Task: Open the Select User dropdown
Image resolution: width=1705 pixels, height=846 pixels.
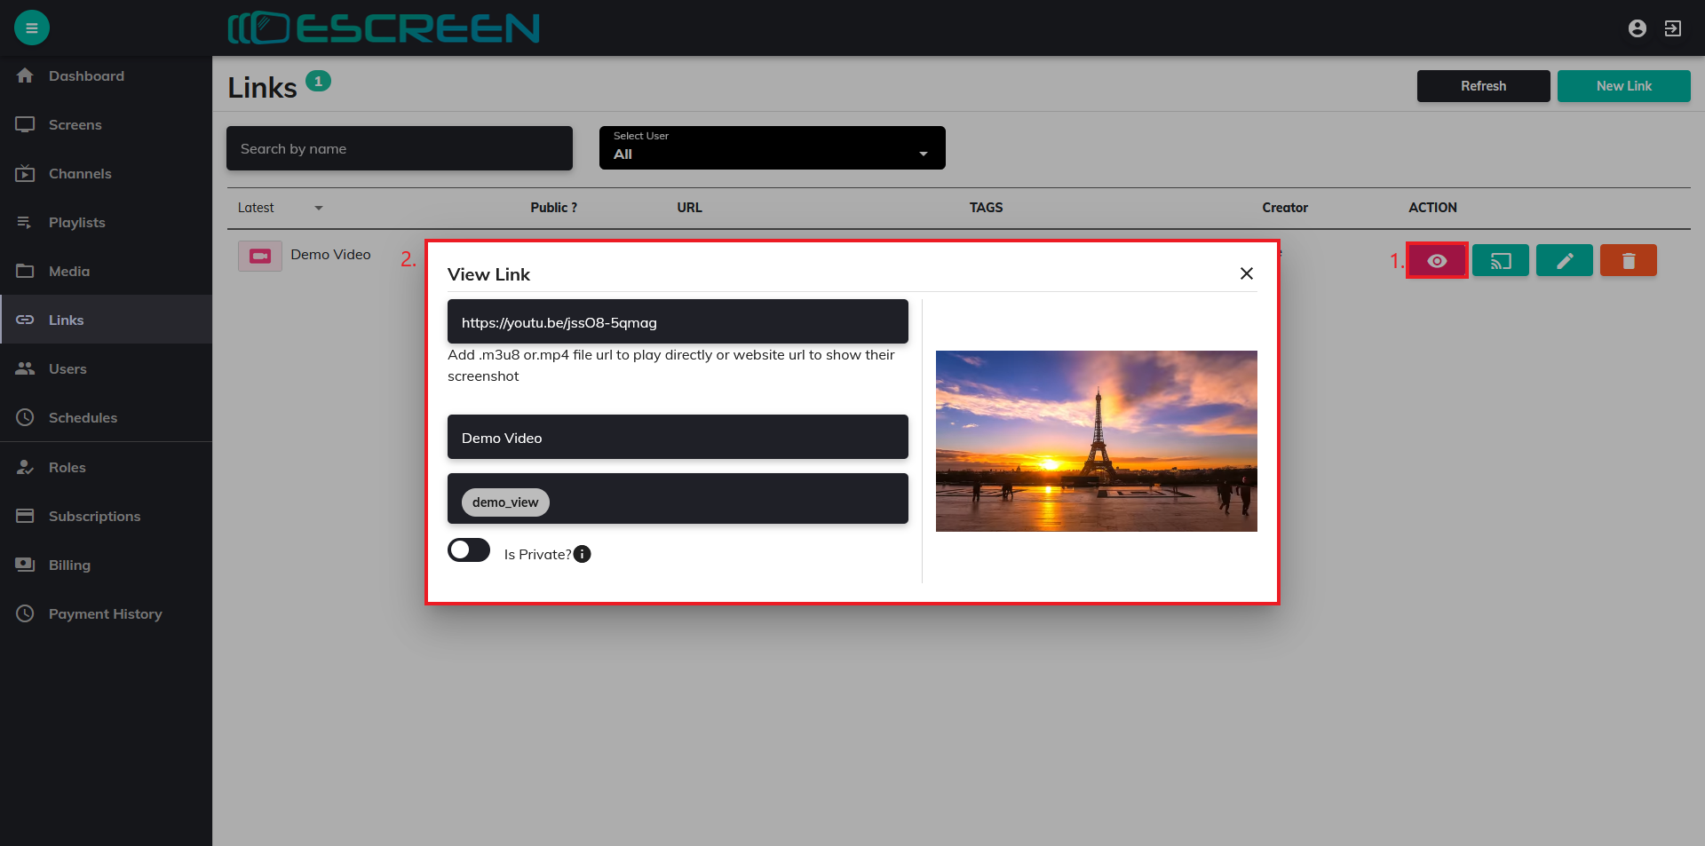Action: 772,147
